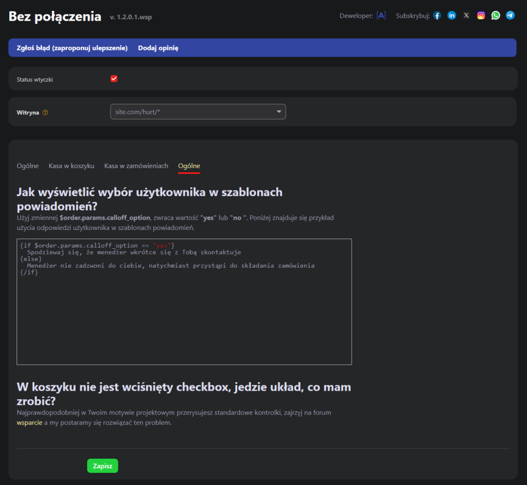The image size is (527, 485).
Task: Open the Instagram subscribe icon
Action: (x=481, y=16)
